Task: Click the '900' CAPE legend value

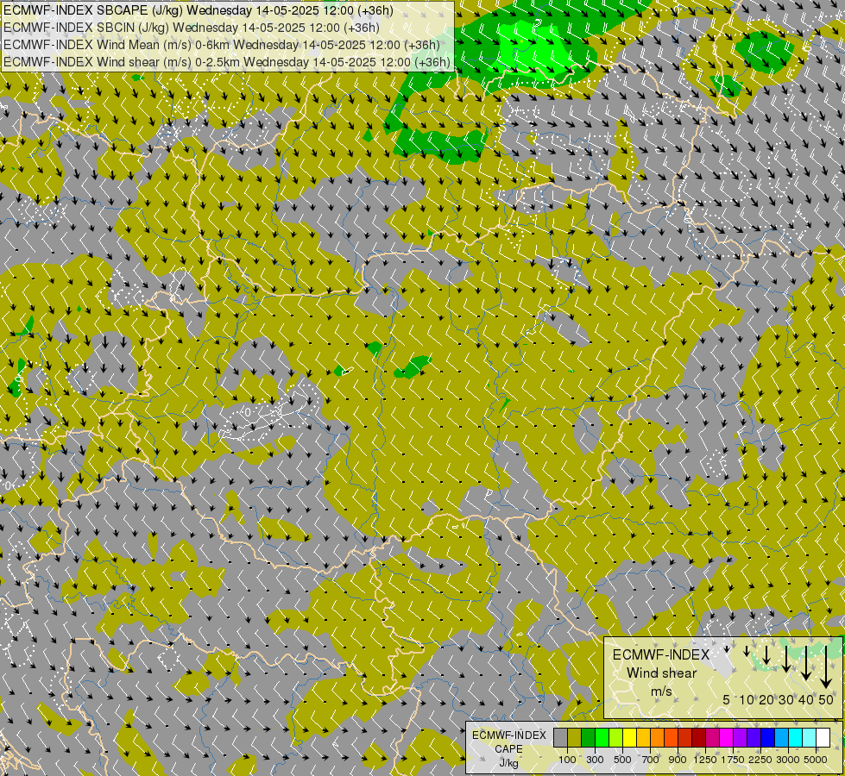Action: [x=678, y=760]
